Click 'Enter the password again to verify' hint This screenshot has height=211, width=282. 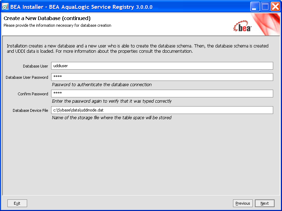tap(112, 101)
